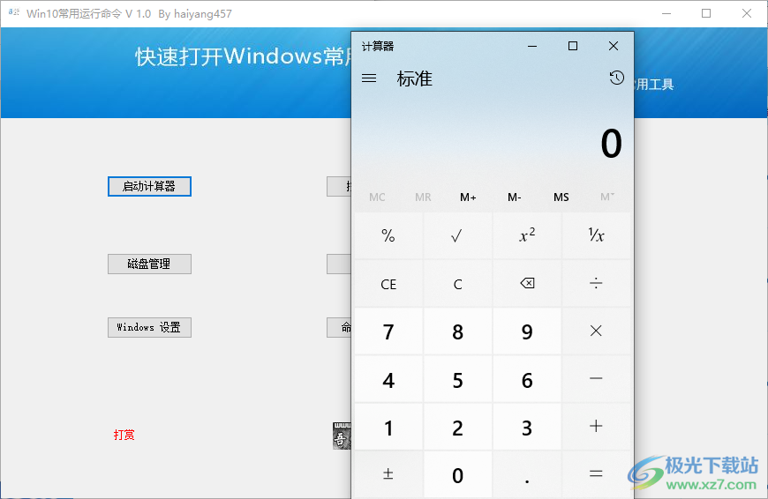Click the 启动计算器 button
This screenshot has width=768, height=499.
point(149,186)
